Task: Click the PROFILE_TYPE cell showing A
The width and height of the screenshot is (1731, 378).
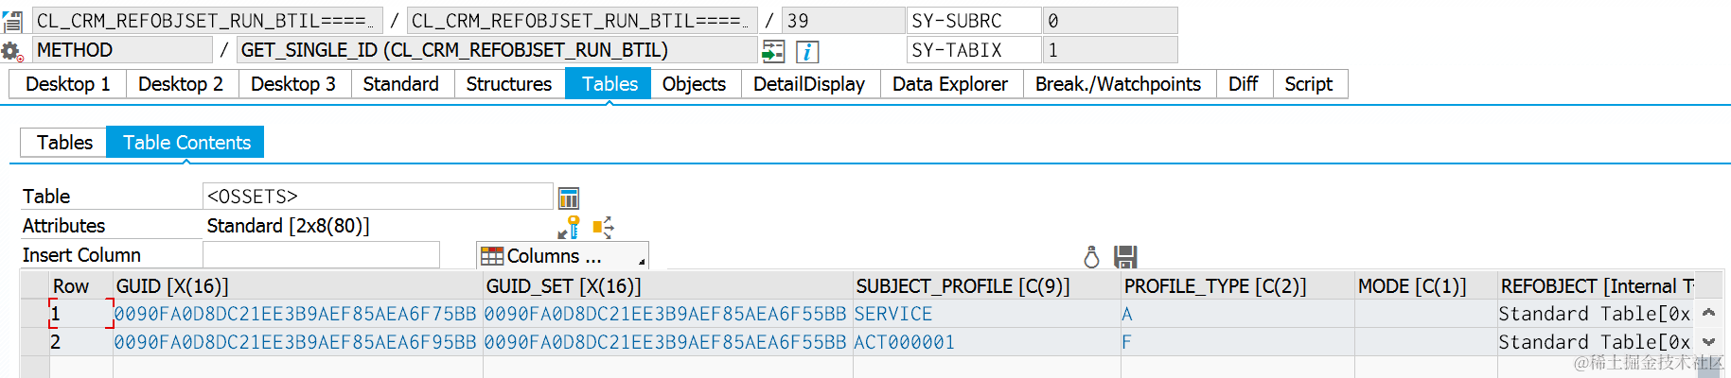Action: coord(1237,314)
